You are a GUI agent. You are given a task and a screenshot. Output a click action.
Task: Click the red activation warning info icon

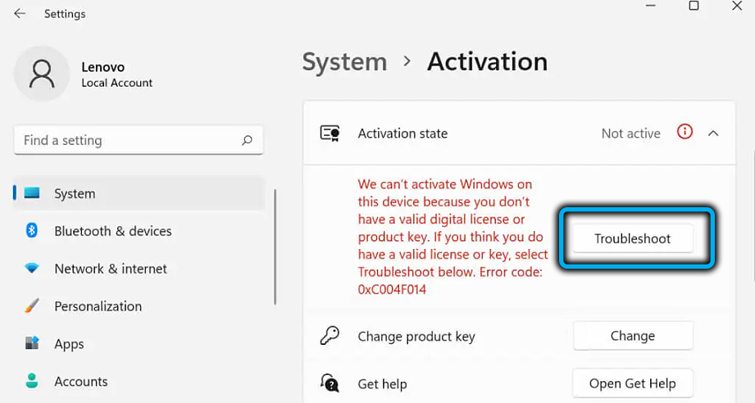coord(685,133)
